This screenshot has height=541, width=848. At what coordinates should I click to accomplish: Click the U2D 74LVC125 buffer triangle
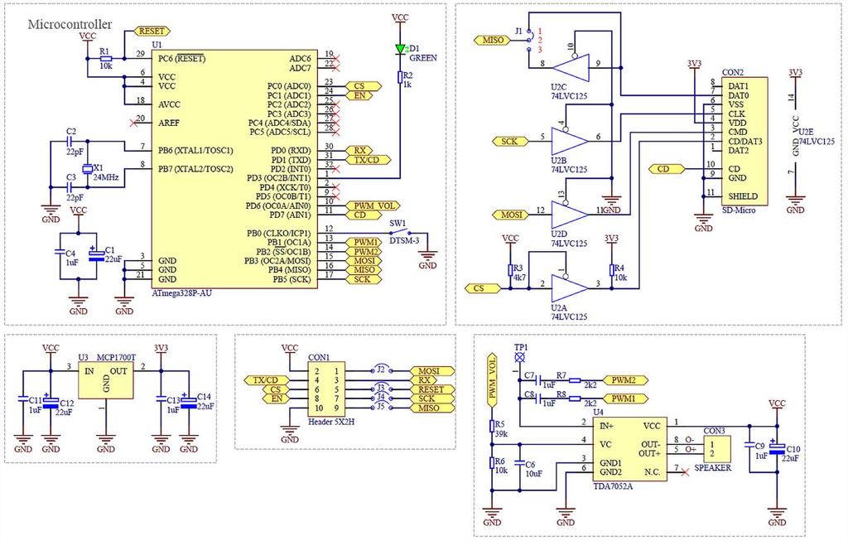pos(570,215)
